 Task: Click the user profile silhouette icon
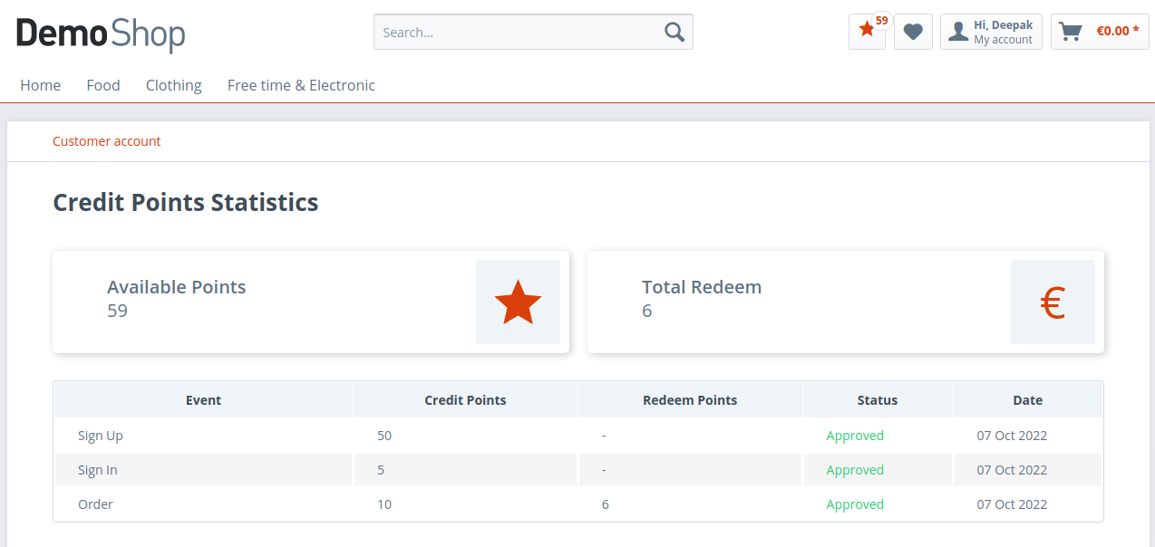pos(958,32)
